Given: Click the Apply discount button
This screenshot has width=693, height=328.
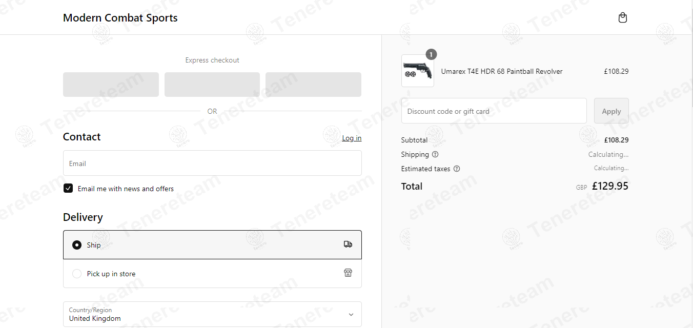Looking at the screenshot, I should click(612, 111).
